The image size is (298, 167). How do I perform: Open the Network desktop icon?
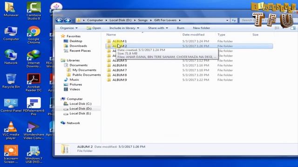[x=11, y=57]
